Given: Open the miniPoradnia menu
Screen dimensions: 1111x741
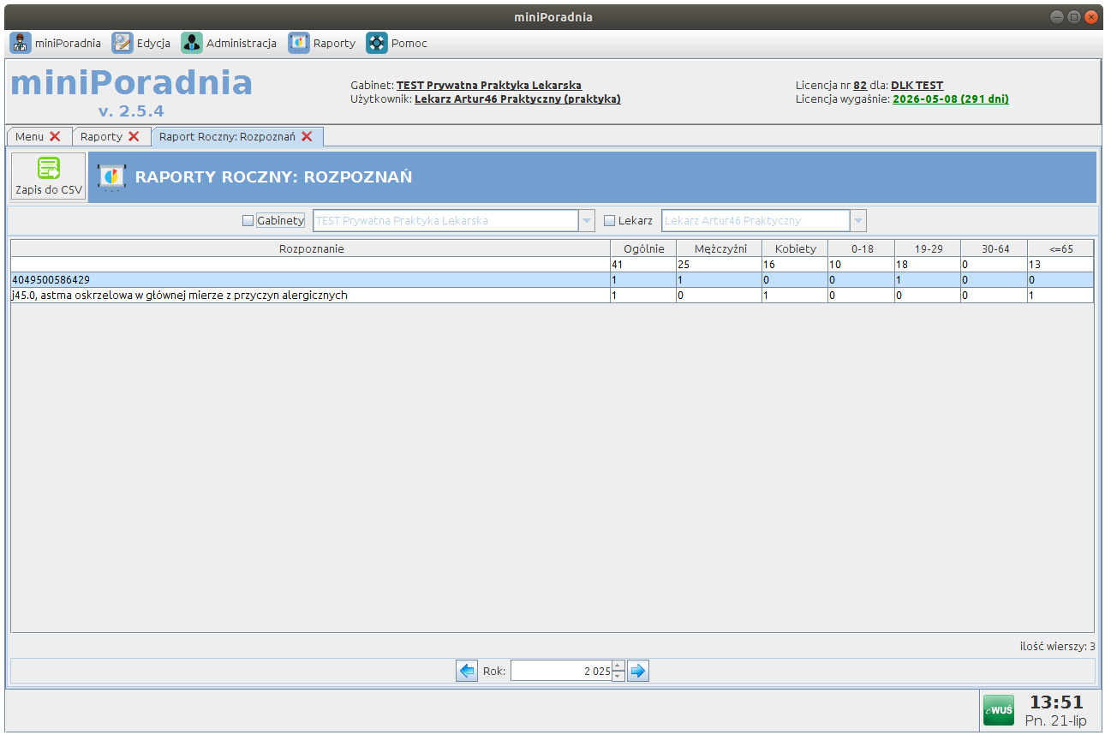Looking at the screenshot, I should point(56,43).
